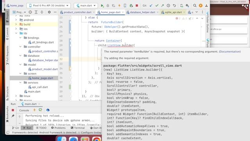Click the Finder icon in the dock

coord(62,139)
